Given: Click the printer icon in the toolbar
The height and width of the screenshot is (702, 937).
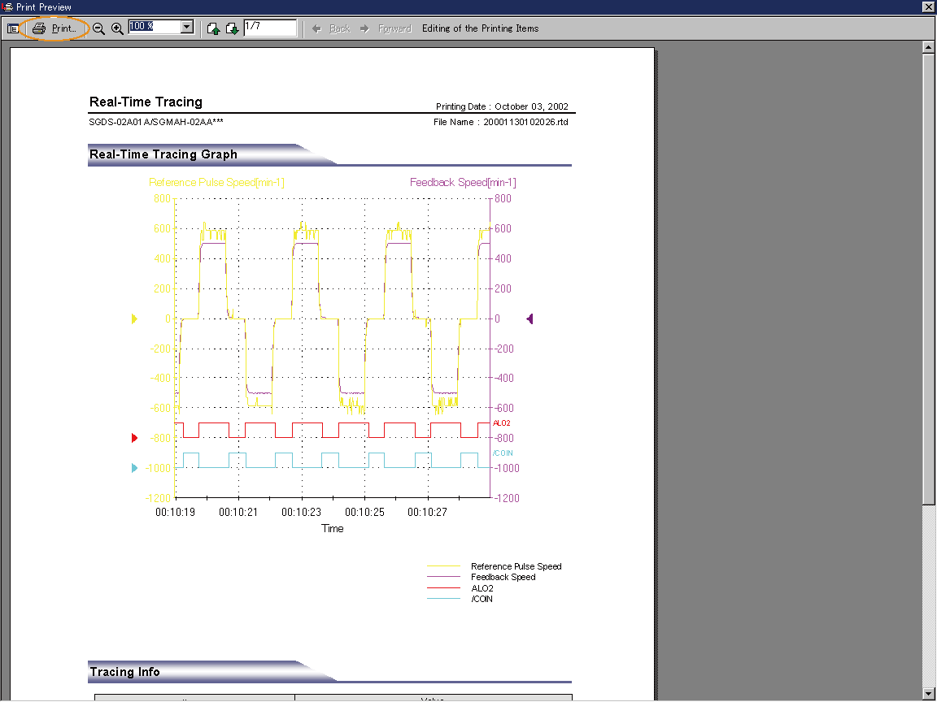Looking at the screenshot, I should coord(38,28).
